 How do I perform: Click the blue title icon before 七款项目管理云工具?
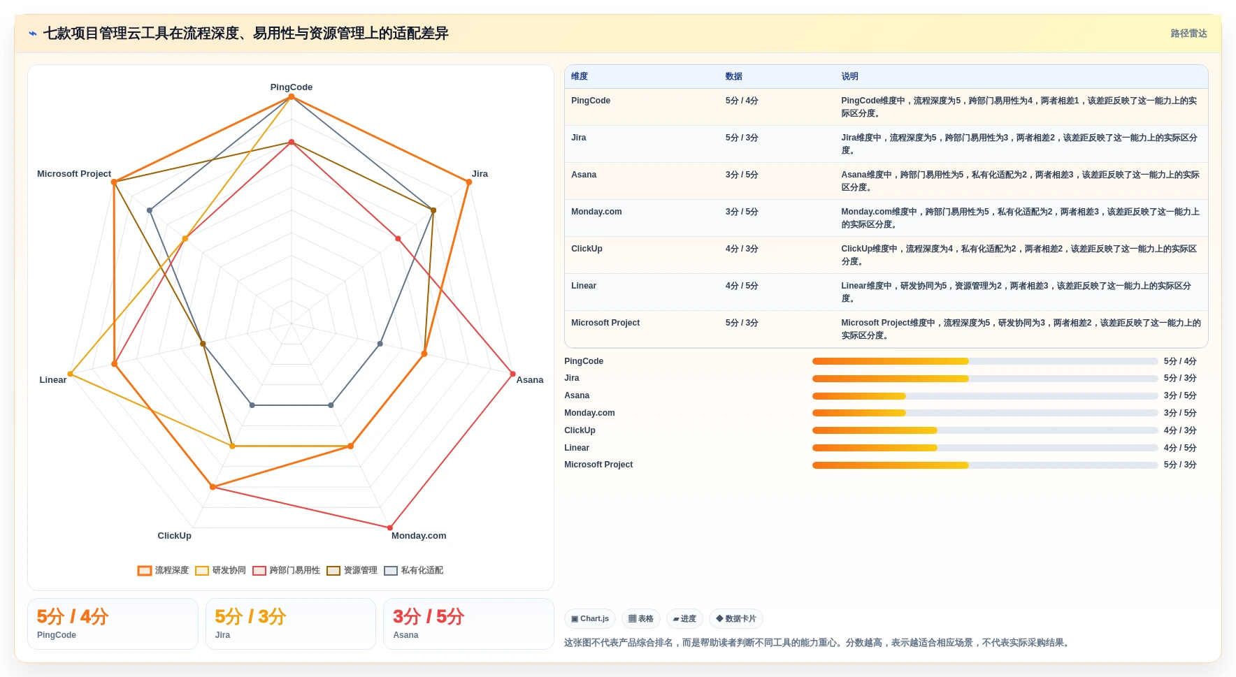coord(33,34)
